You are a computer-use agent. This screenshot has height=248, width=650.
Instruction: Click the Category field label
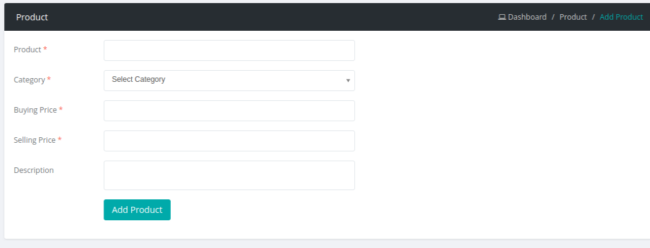click(x=30, y=79)
